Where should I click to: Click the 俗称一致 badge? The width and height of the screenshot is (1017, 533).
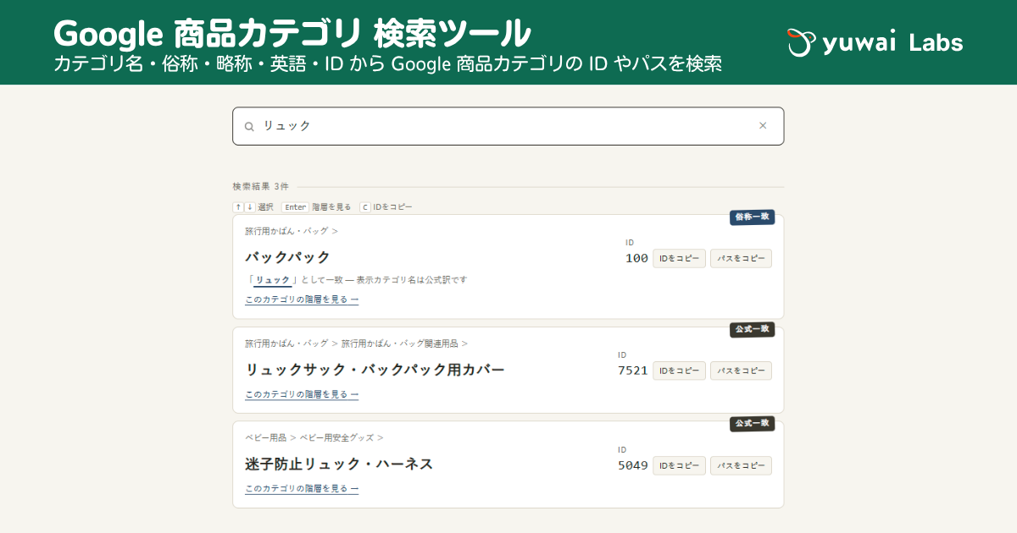753,217
